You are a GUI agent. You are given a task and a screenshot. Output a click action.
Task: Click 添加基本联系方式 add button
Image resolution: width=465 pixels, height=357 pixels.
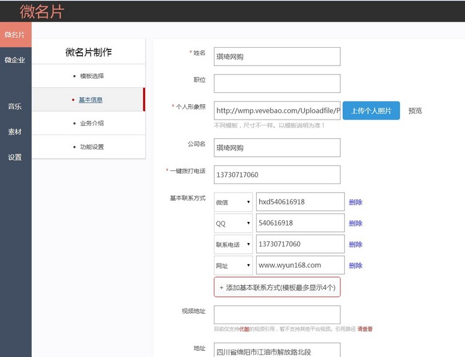click(277, 287)
